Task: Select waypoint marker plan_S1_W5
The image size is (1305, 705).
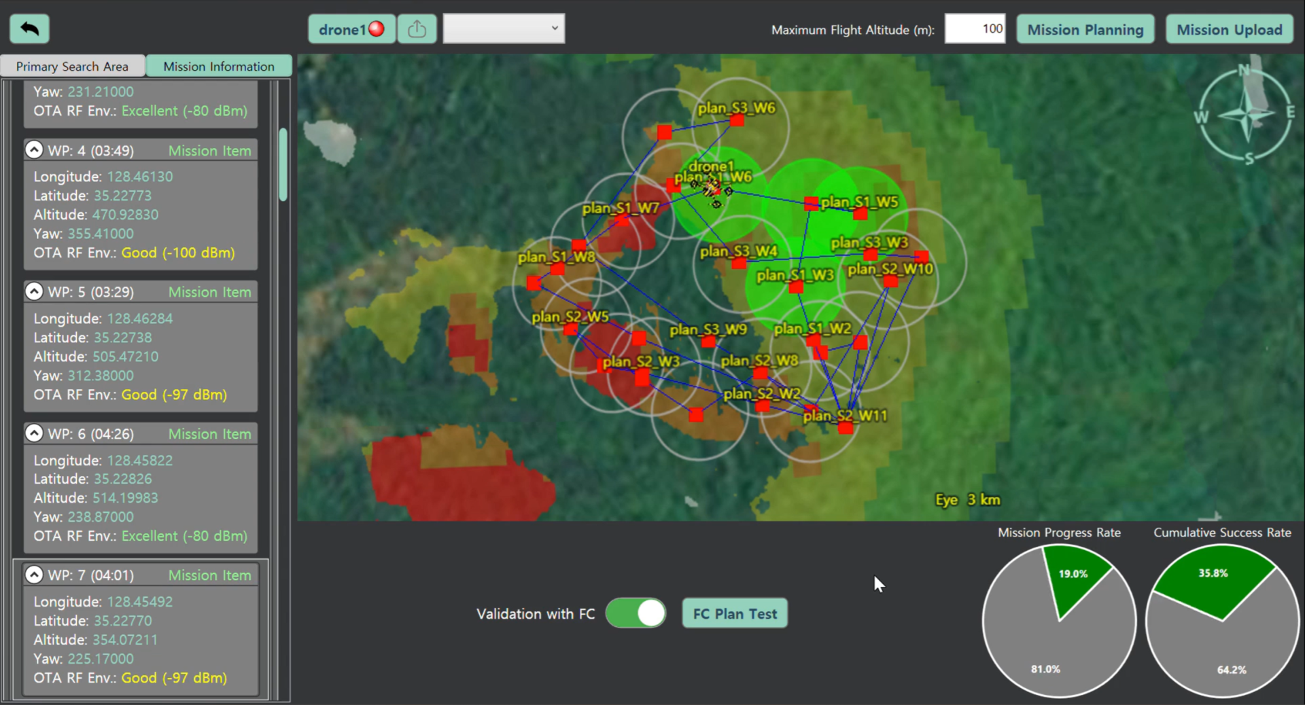Action: tap(860, 213)
